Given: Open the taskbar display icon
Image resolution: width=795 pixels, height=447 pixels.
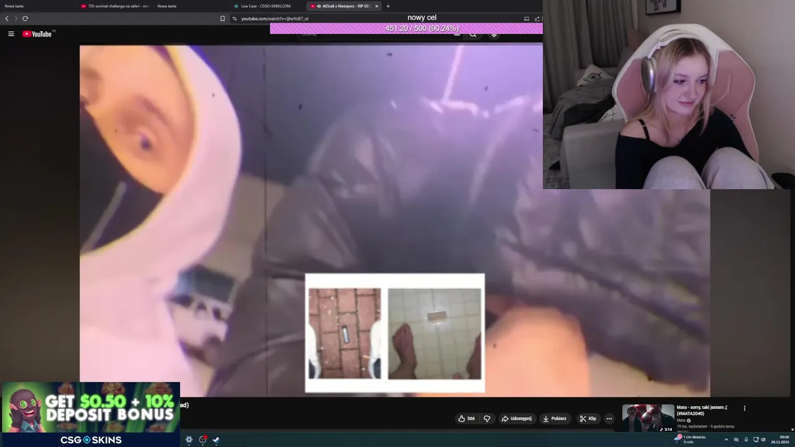Looking at the screenshot, I should click(x=756, y=440).
